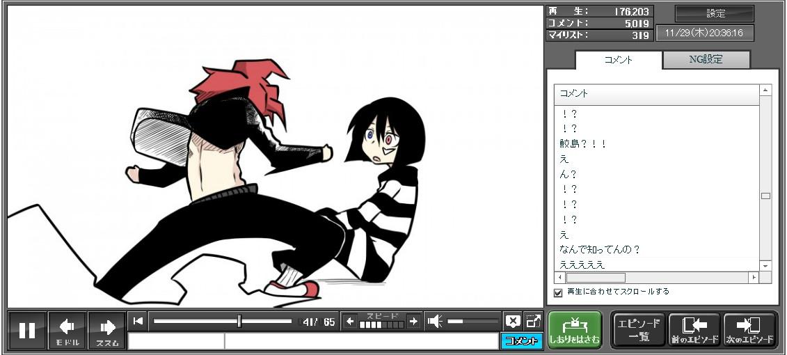Select the コメント tab

[618, 60]
